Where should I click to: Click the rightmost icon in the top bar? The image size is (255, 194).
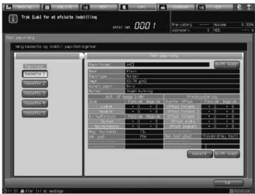click(x=249, y=7)
